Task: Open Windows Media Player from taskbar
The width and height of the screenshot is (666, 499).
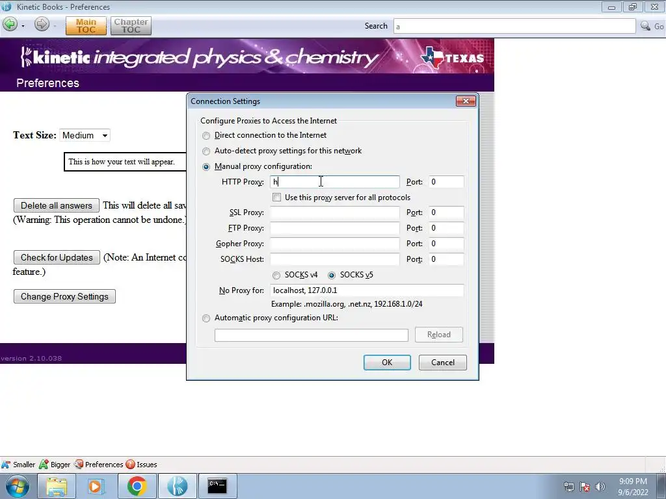Action: point(96,486)
